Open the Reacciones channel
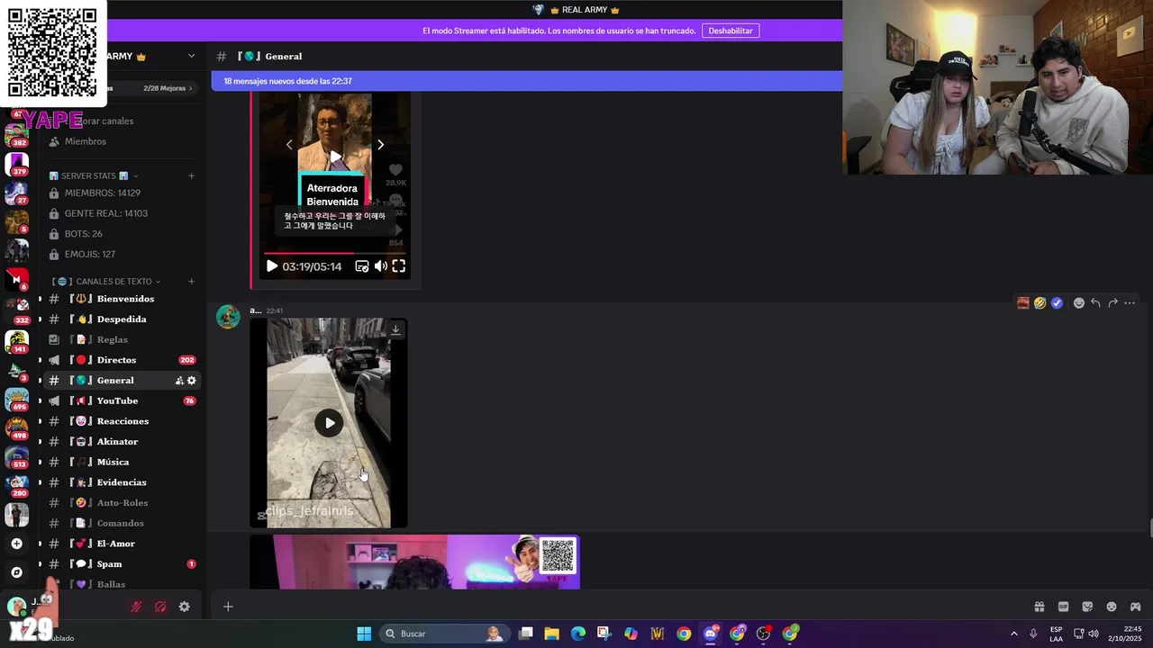The image size is (1153, 648). pos(122,421)
